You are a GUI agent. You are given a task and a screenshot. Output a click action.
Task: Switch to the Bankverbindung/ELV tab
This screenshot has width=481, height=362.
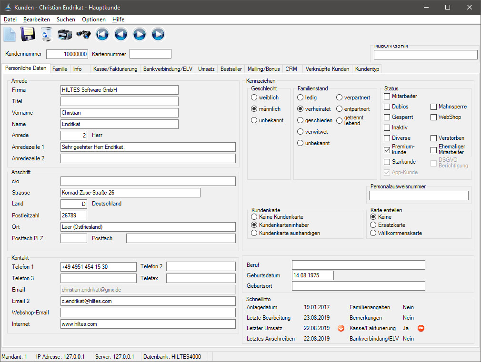(x=168, y=69)
